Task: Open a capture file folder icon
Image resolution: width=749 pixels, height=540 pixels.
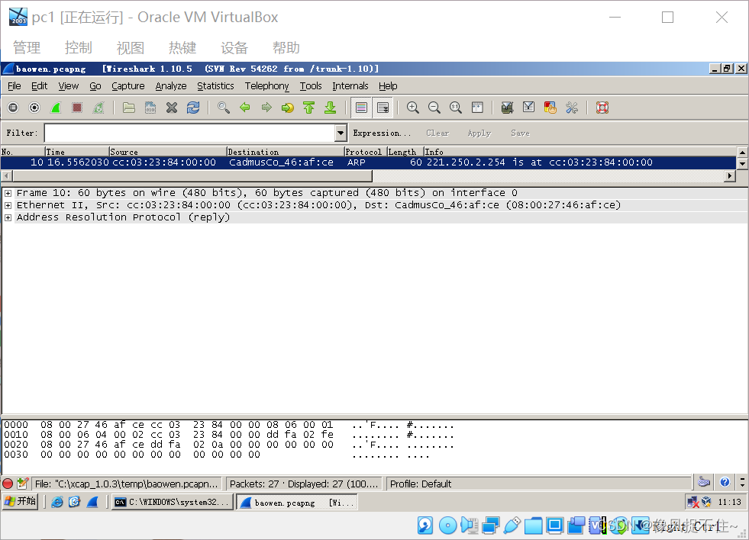Action: 128,108
